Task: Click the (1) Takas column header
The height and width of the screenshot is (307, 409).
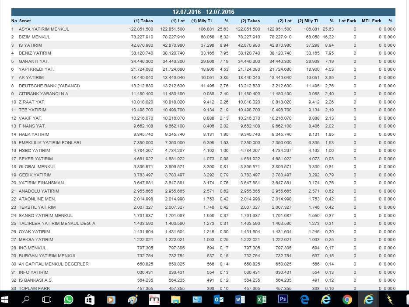Action: tap(143, 21)
